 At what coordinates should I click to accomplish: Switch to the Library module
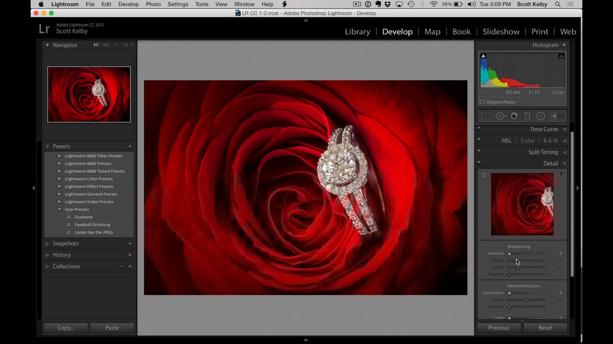(357, 32)
